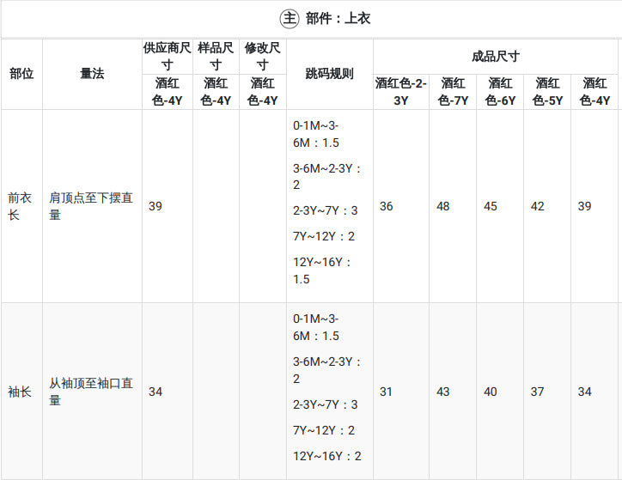Click the 酒红色-5Y size header
Image resolution: width=622 pixels, height=480 pixels.
[547, 92]
